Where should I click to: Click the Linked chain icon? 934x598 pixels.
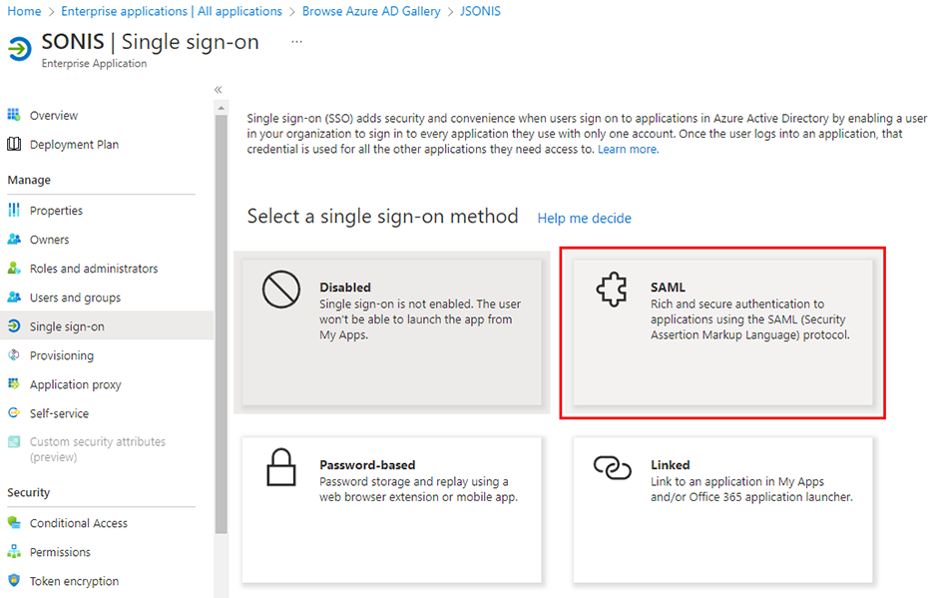[x=612, y=467]
